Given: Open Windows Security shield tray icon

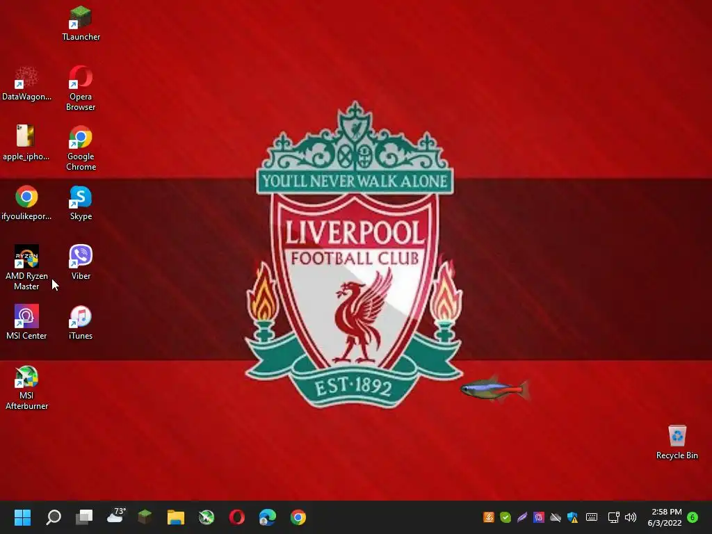Looking at the screenshot, I should [573, 517].
